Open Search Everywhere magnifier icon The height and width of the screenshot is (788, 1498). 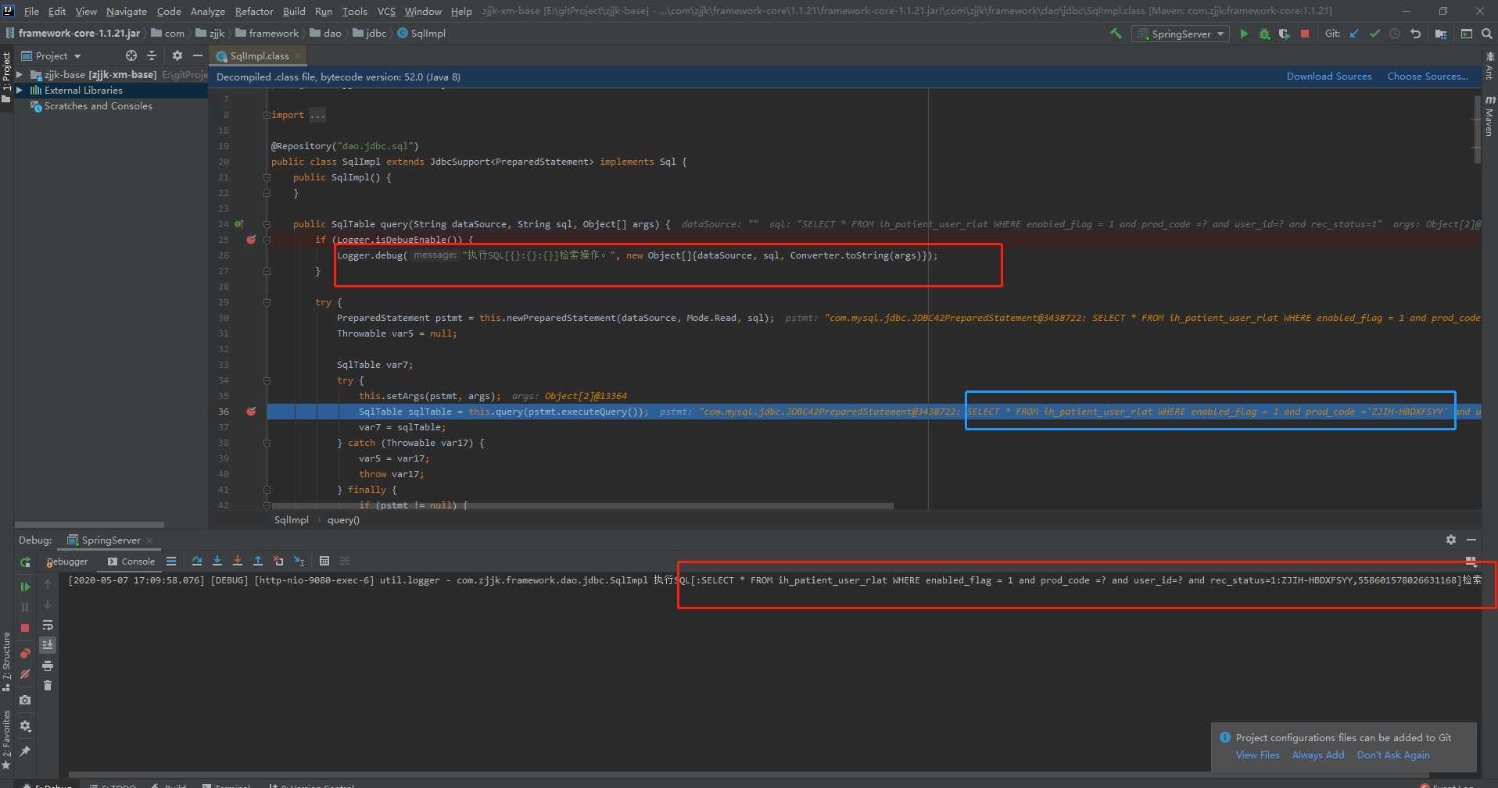[1486, 34]
